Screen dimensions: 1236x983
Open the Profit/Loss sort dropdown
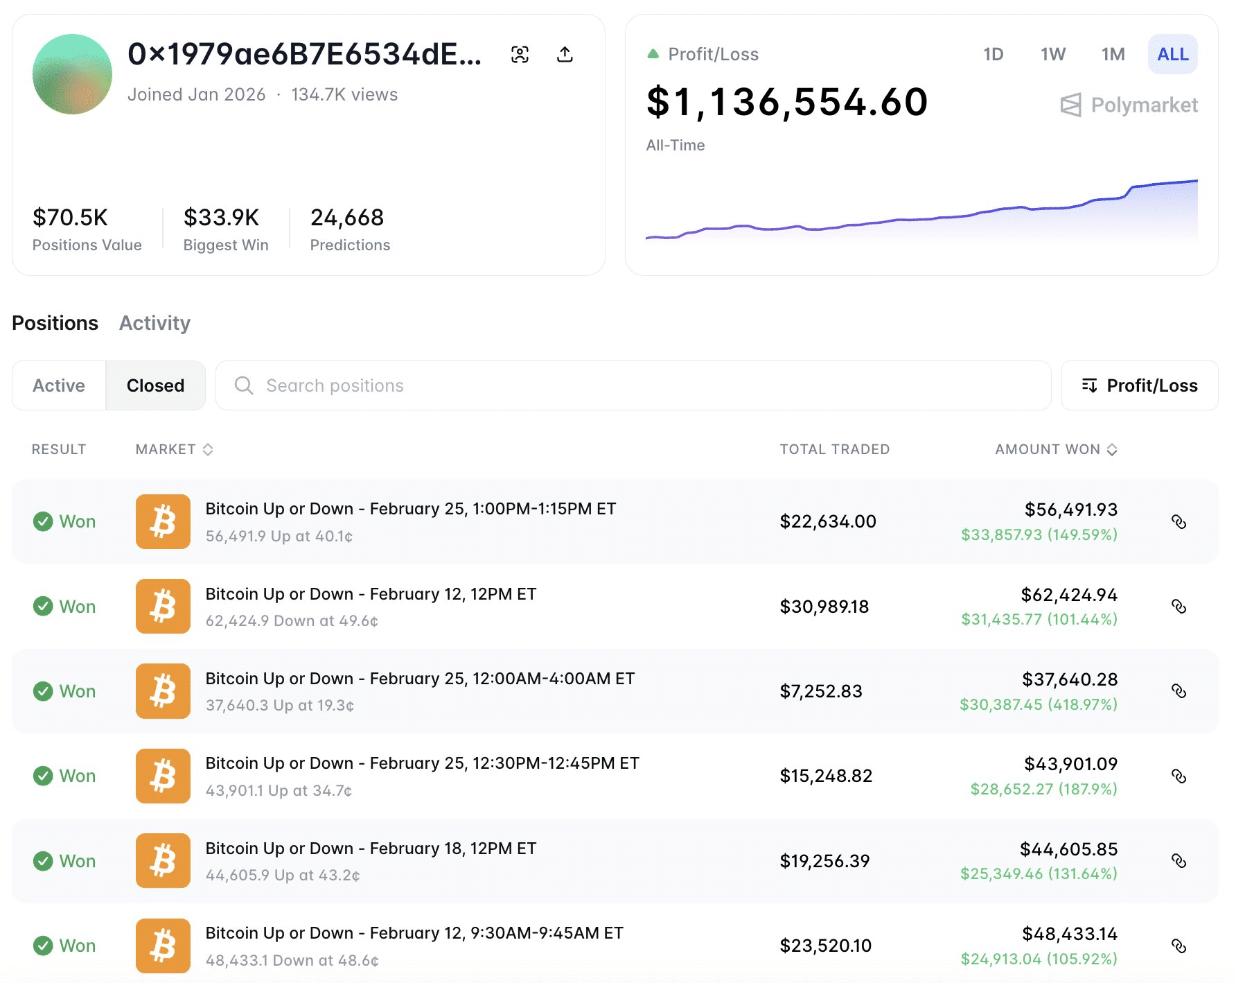click(1139, 385)
